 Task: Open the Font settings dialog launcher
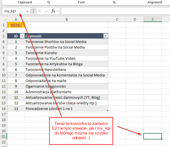[114, 2]
